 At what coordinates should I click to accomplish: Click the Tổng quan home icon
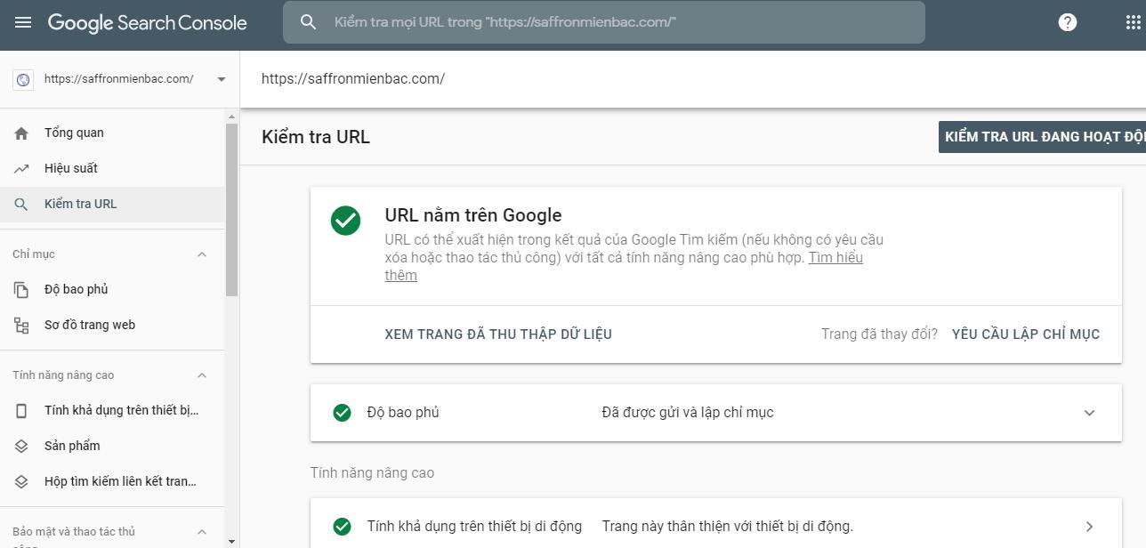(x=21, y=133)
